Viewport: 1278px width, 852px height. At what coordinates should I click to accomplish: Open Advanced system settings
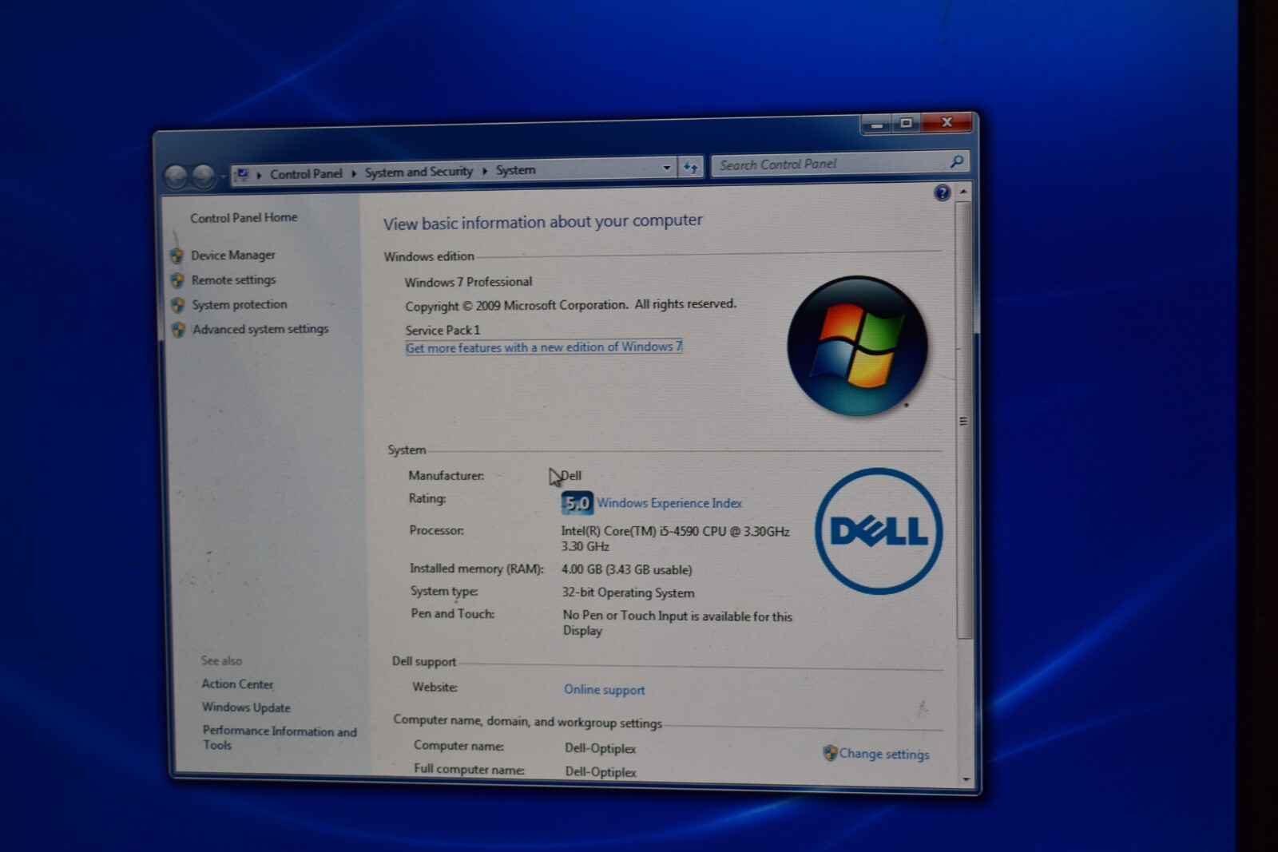pyautogui.click(x=260, y=329)
